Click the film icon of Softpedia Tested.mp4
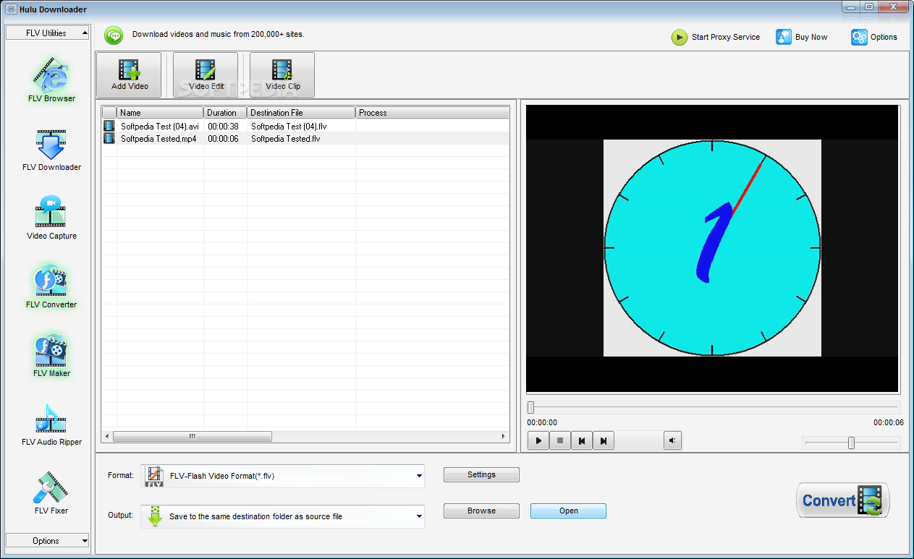Screen dimensions: 914x559 [109, 138]
